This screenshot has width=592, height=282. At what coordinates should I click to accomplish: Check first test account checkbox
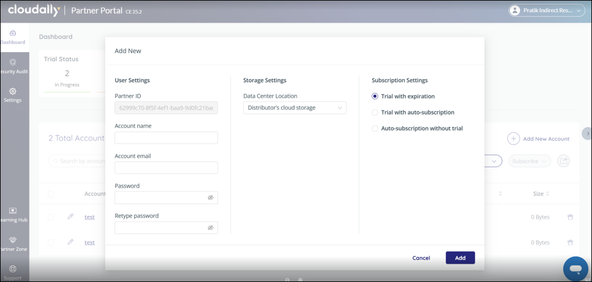[x=51, y=217]
